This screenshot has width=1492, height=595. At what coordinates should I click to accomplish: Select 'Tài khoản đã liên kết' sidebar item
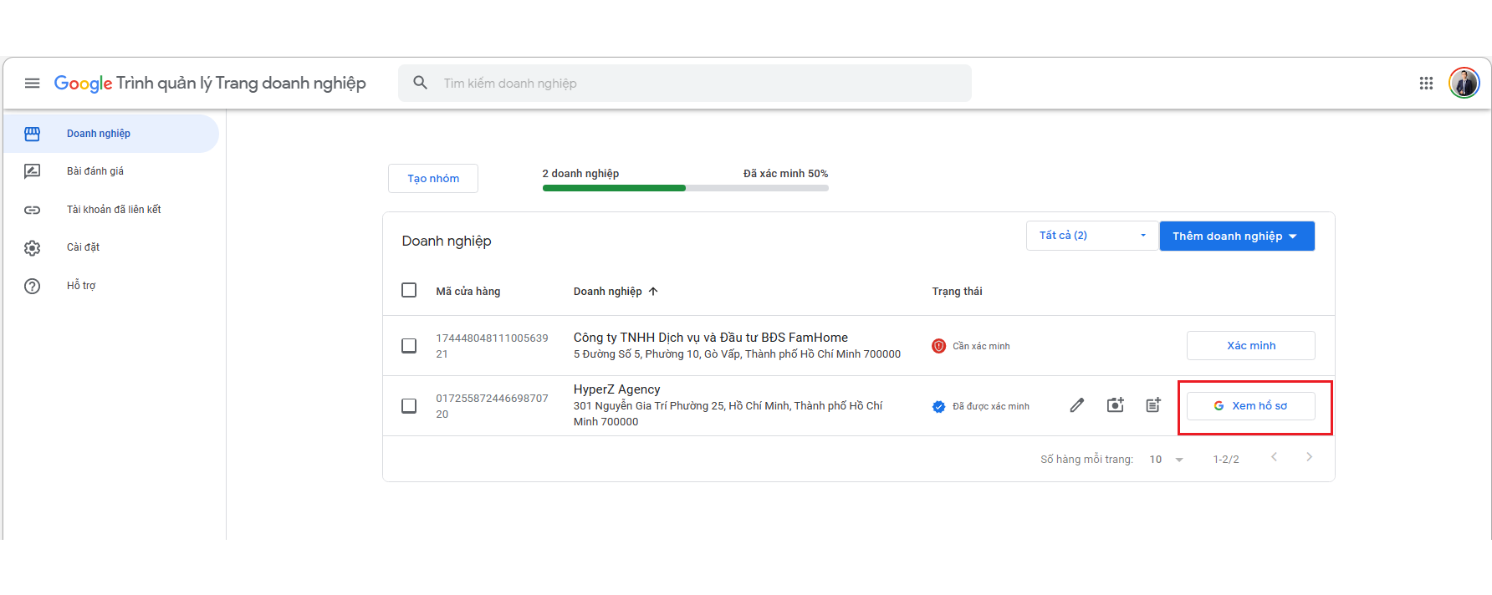tap(114, 210)
